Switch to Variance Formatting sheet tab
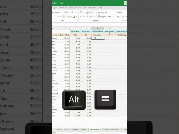The height and width of the screenshot is (134, 179). pos(112,130)
